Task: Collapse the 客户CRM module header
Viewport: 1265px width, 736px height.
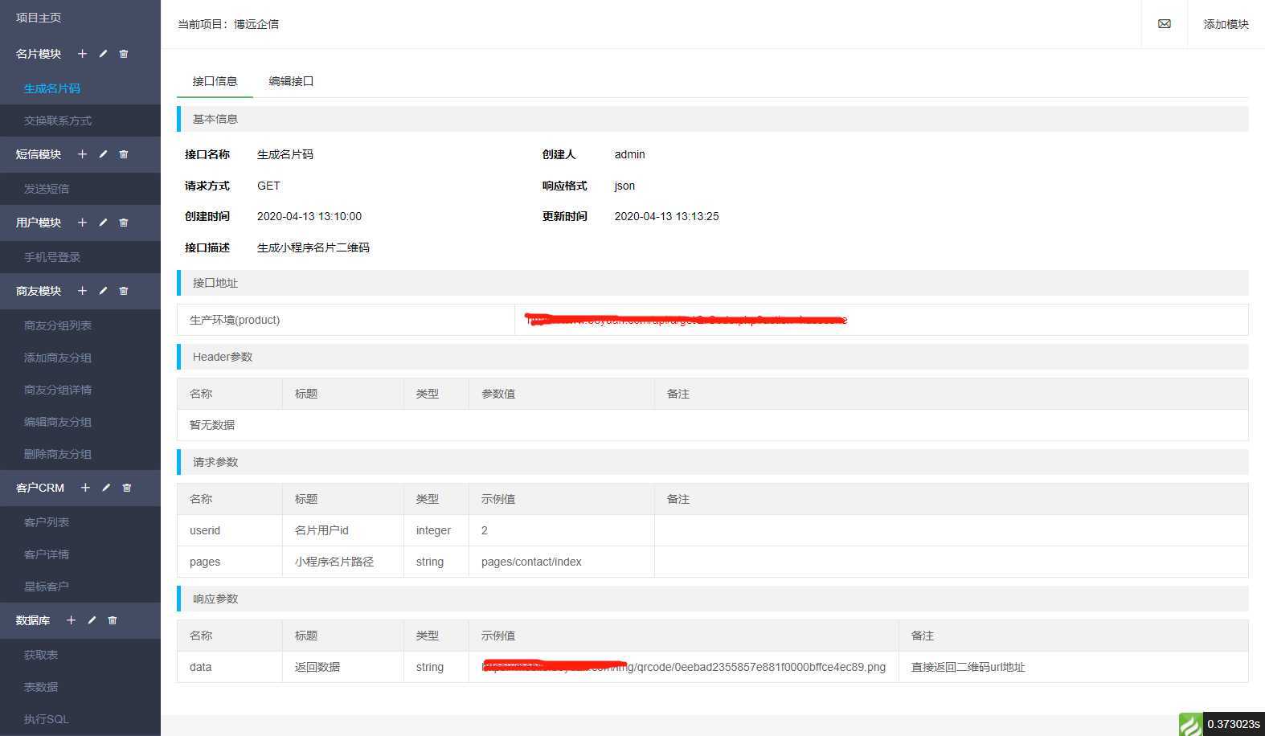Action: tap(40, 488)
